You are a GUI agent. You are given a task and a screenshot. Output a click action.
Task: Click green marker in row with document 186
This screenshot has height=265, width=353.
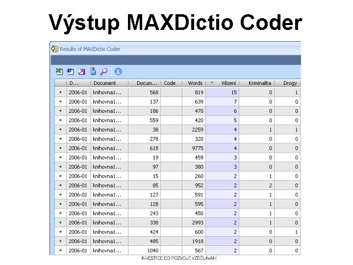[x=60, y=111]
